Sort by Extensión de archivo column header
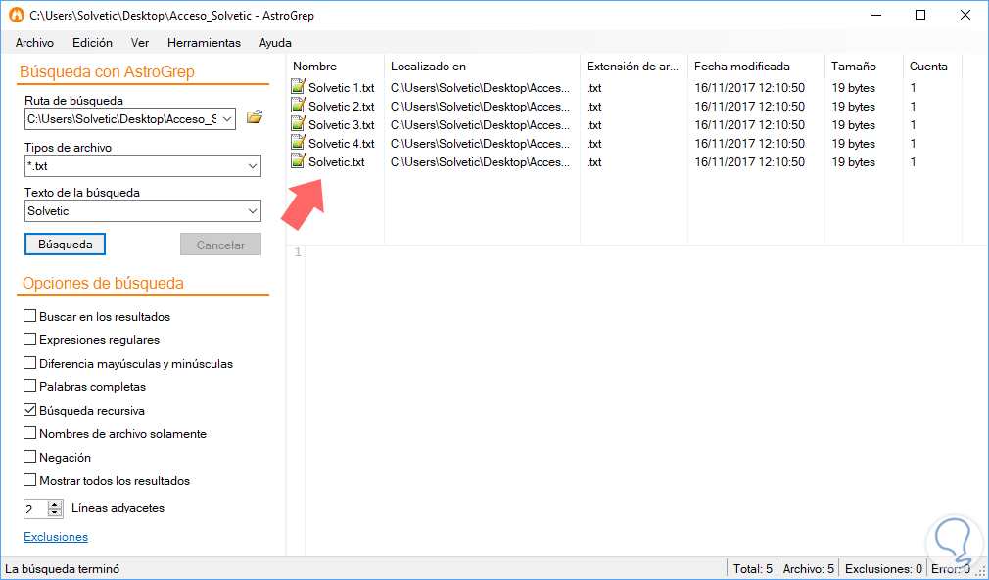 click(x=634, y=66)
